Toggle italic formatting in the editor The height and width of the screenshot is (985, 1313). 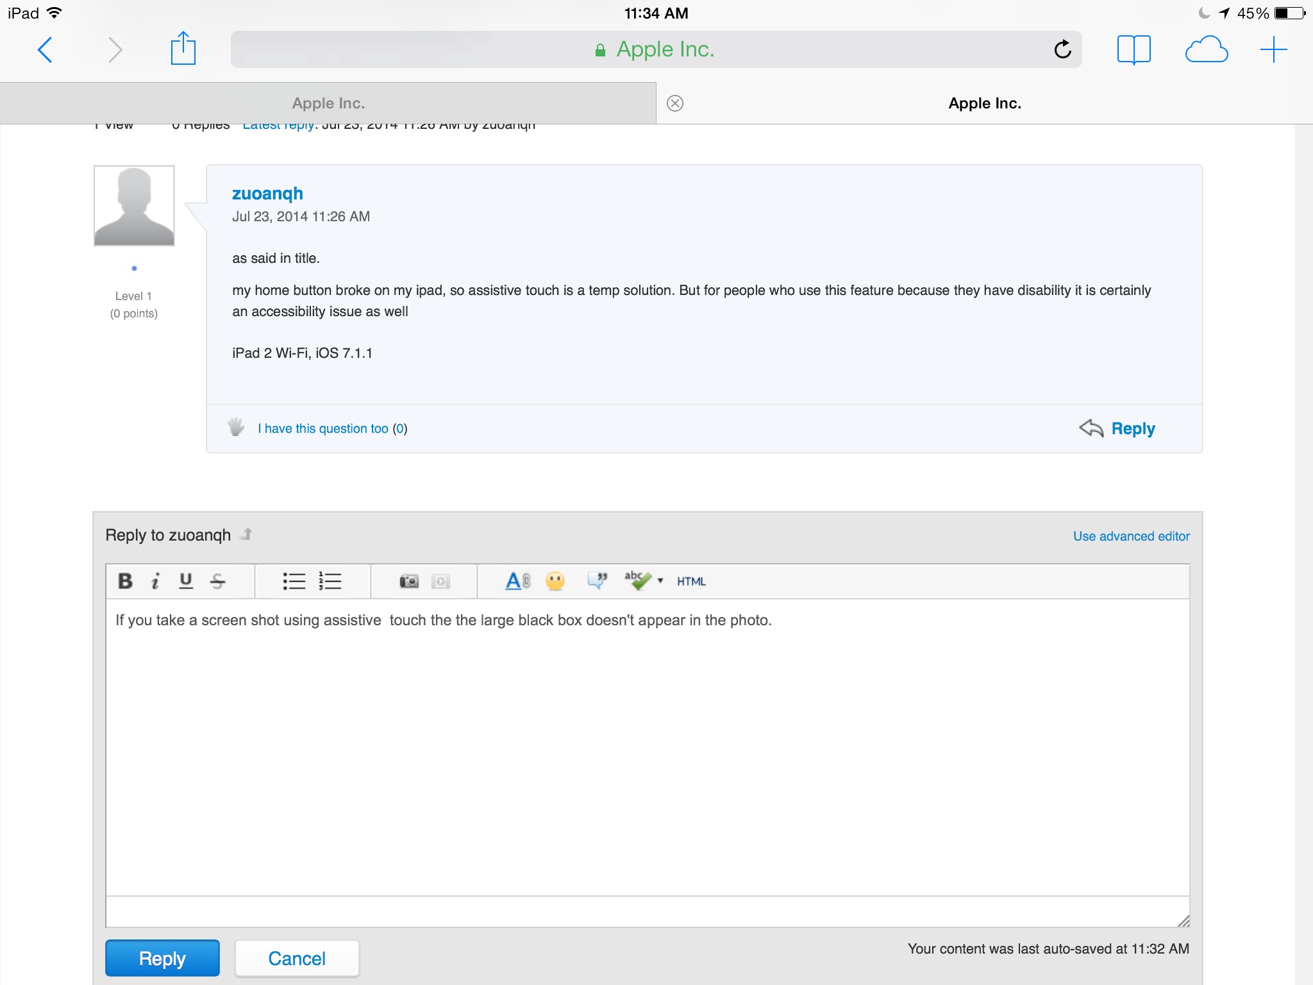(155, 581)
